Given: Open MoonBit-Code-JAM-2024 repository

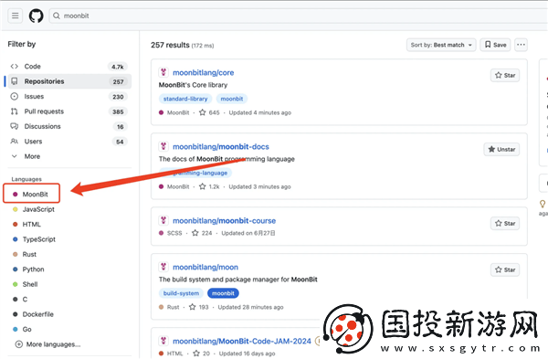Looking at the screenshot, I should [x=242, y=342].
